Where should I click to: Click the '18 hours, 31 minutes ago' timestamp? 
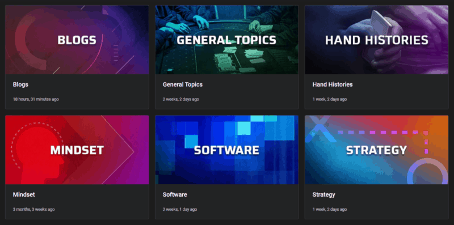click(36, 99)
